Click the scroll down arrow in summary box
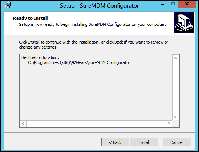Viewport: 199px width, 152px height. (x=176, y=117)
